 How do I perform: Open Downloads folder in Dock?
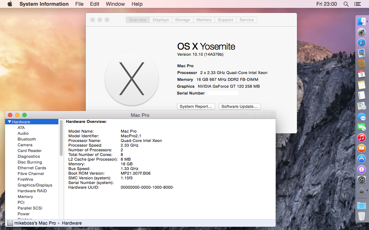click(361, 206)
